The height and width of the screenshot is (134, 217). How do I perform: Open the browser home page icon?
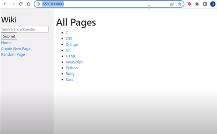29,4
